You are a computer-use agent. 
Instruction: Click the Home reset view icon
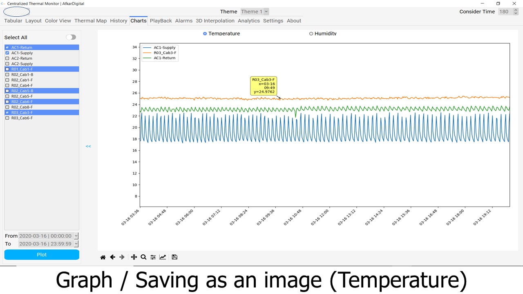click(x=103, y=257)
